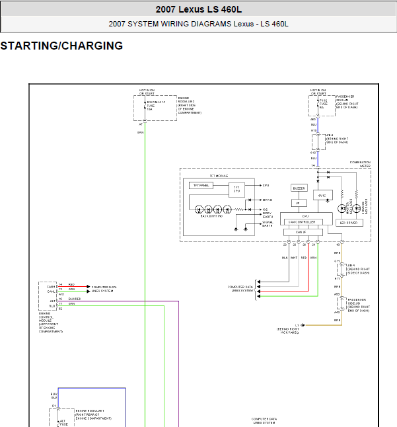The image size is (397, 427).
Task: Click the TFT PANEL box in diagram
Action: (201, 186)
